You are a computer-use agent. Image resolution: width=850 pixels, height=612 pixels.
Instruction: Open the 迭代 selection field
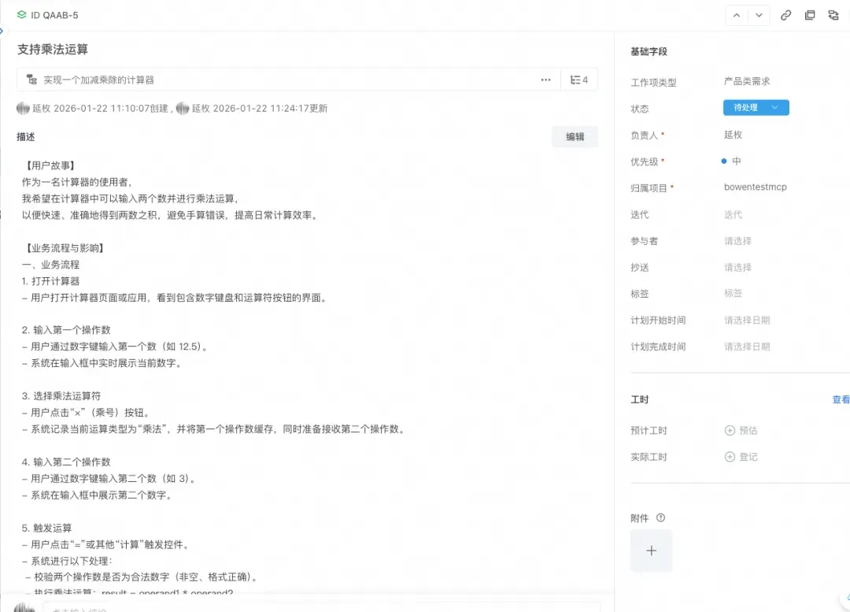click(733, 215)
